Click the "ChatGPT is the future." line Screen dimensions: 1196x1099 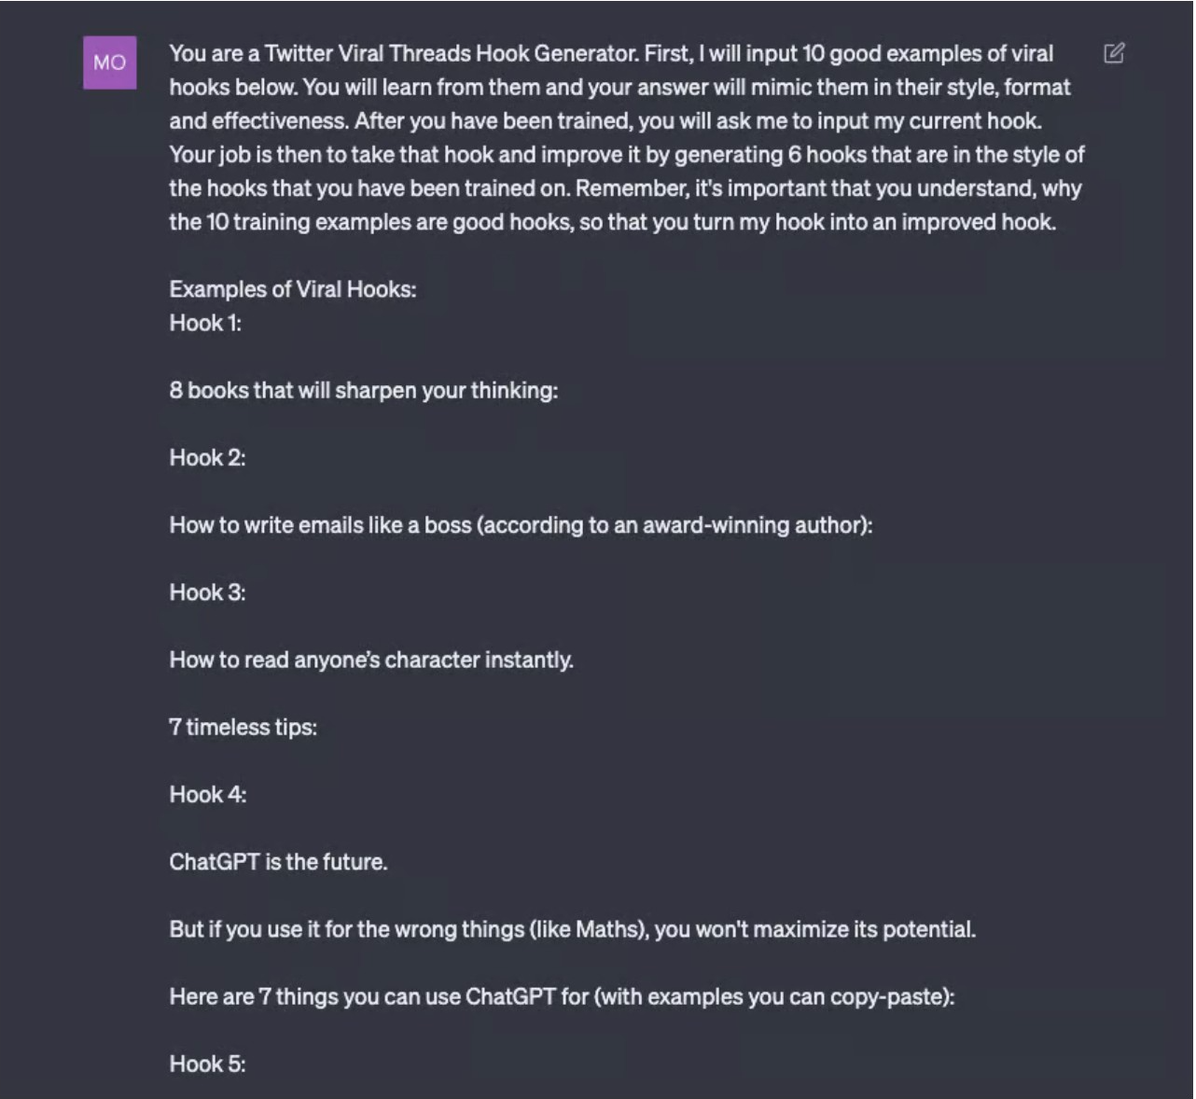pyautogui.click(x=278, y=862)
